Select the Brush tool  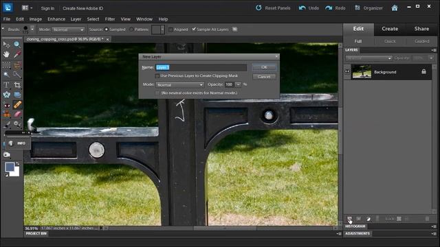click(x=6, y=124)
